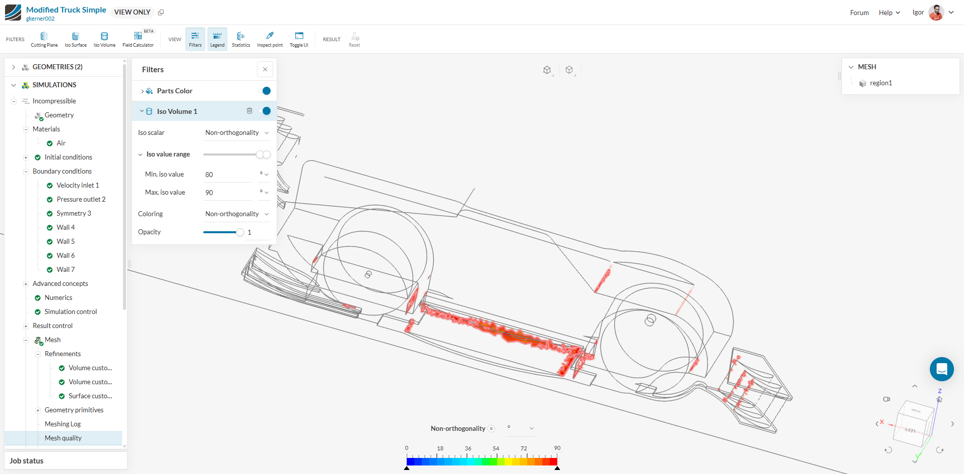Click the Toggle UI button
This screenshot has width=964, height=474.
click(x=299, y=39)
